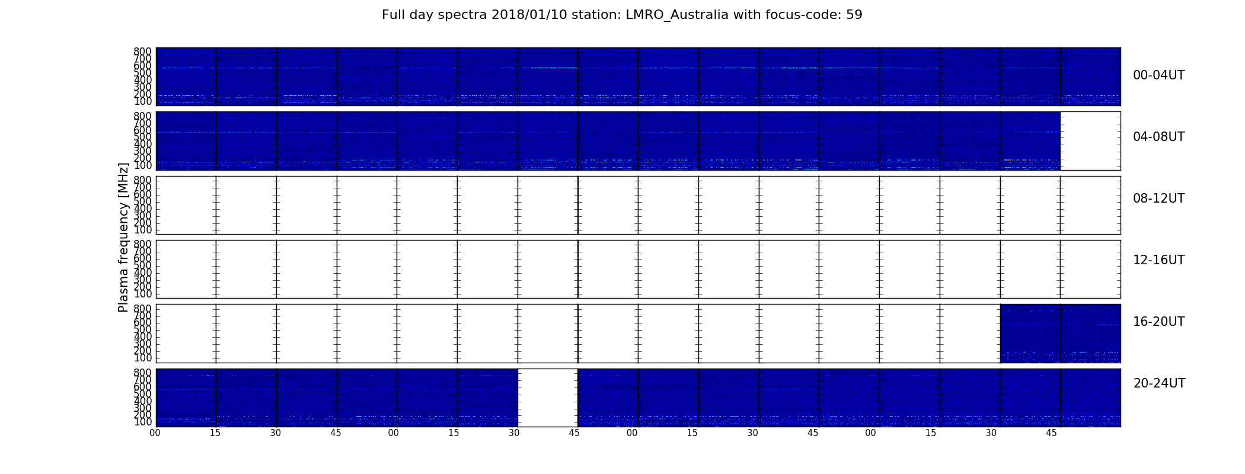Viewport: 1245px width, 474px height.
Task: Click the "16-20UT" row label
Action: point(1158,322)
